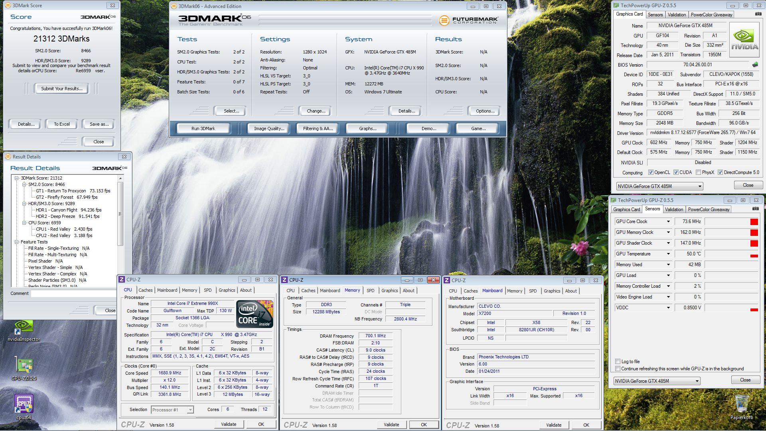Click CPU-Z CPU window title icon
Screen dimensions: 766x431
coord(122,280)
